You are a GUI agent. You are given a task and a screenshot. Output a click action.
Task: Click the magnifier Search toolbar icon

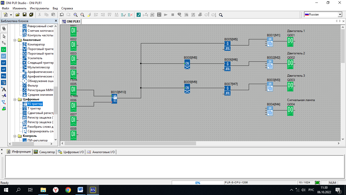(x=221, y=15)
